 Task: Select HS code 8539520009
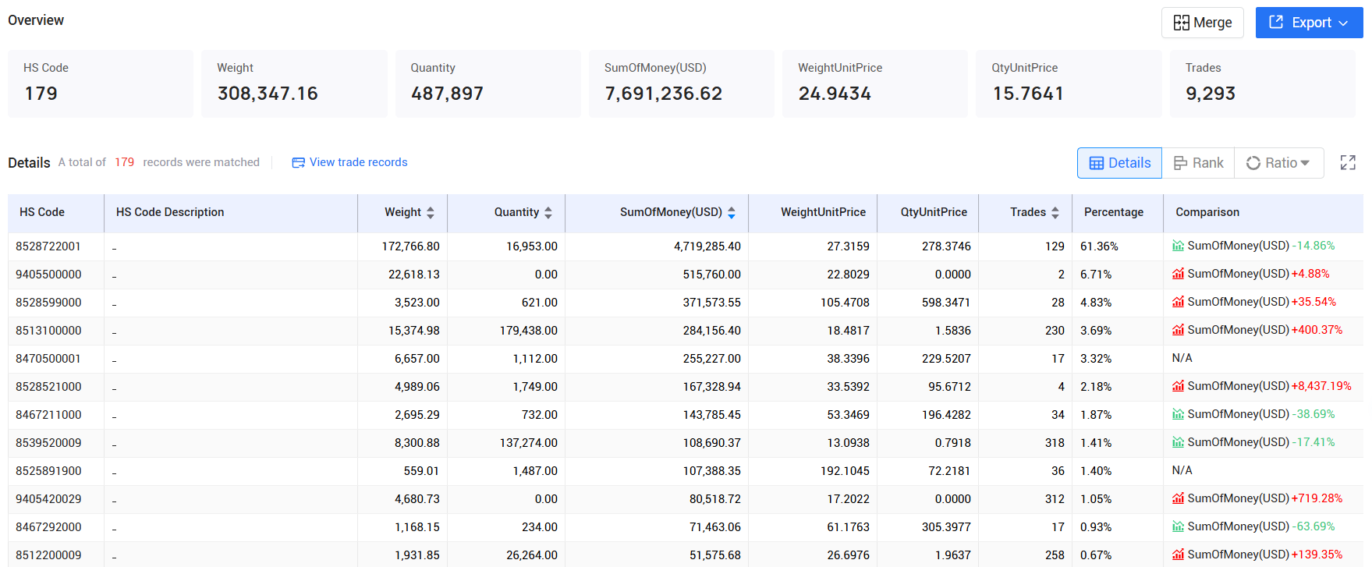coord(48,443)
